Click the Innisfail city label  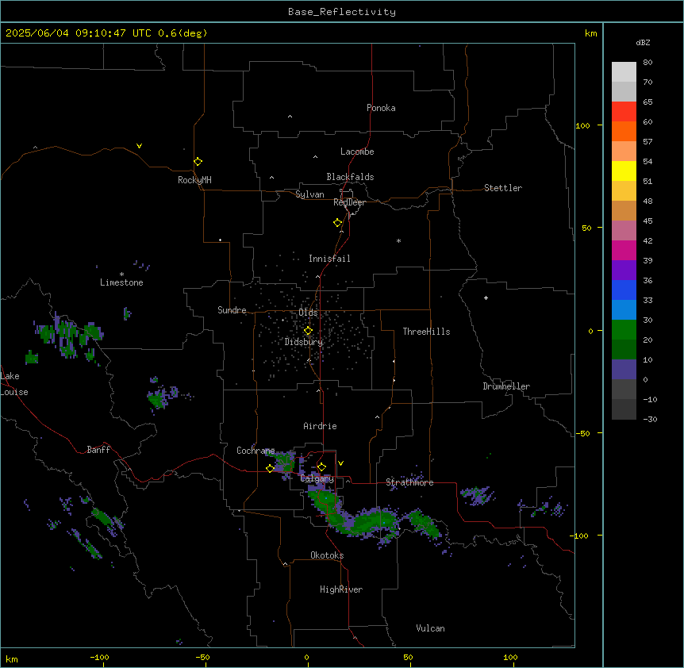coord(329,259)
